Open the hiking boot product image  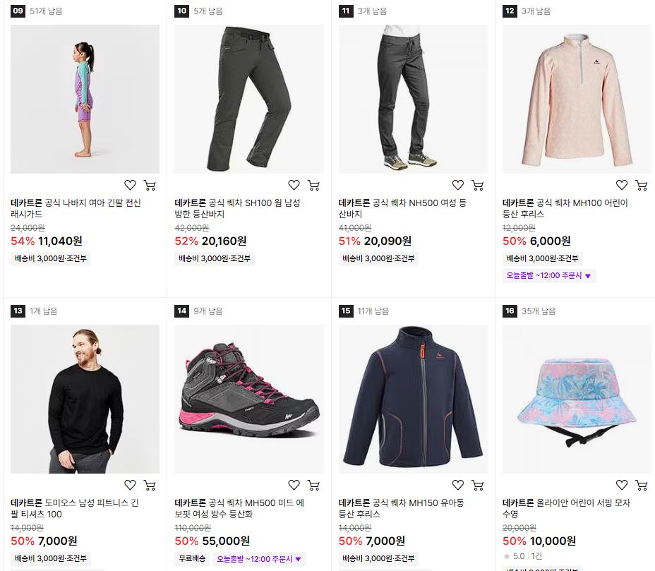coord(249,399)
